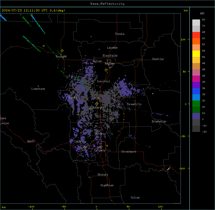The height and width of the screenshot is (210, 215).
Task: Select the RedDeer label
Action: 110,64
